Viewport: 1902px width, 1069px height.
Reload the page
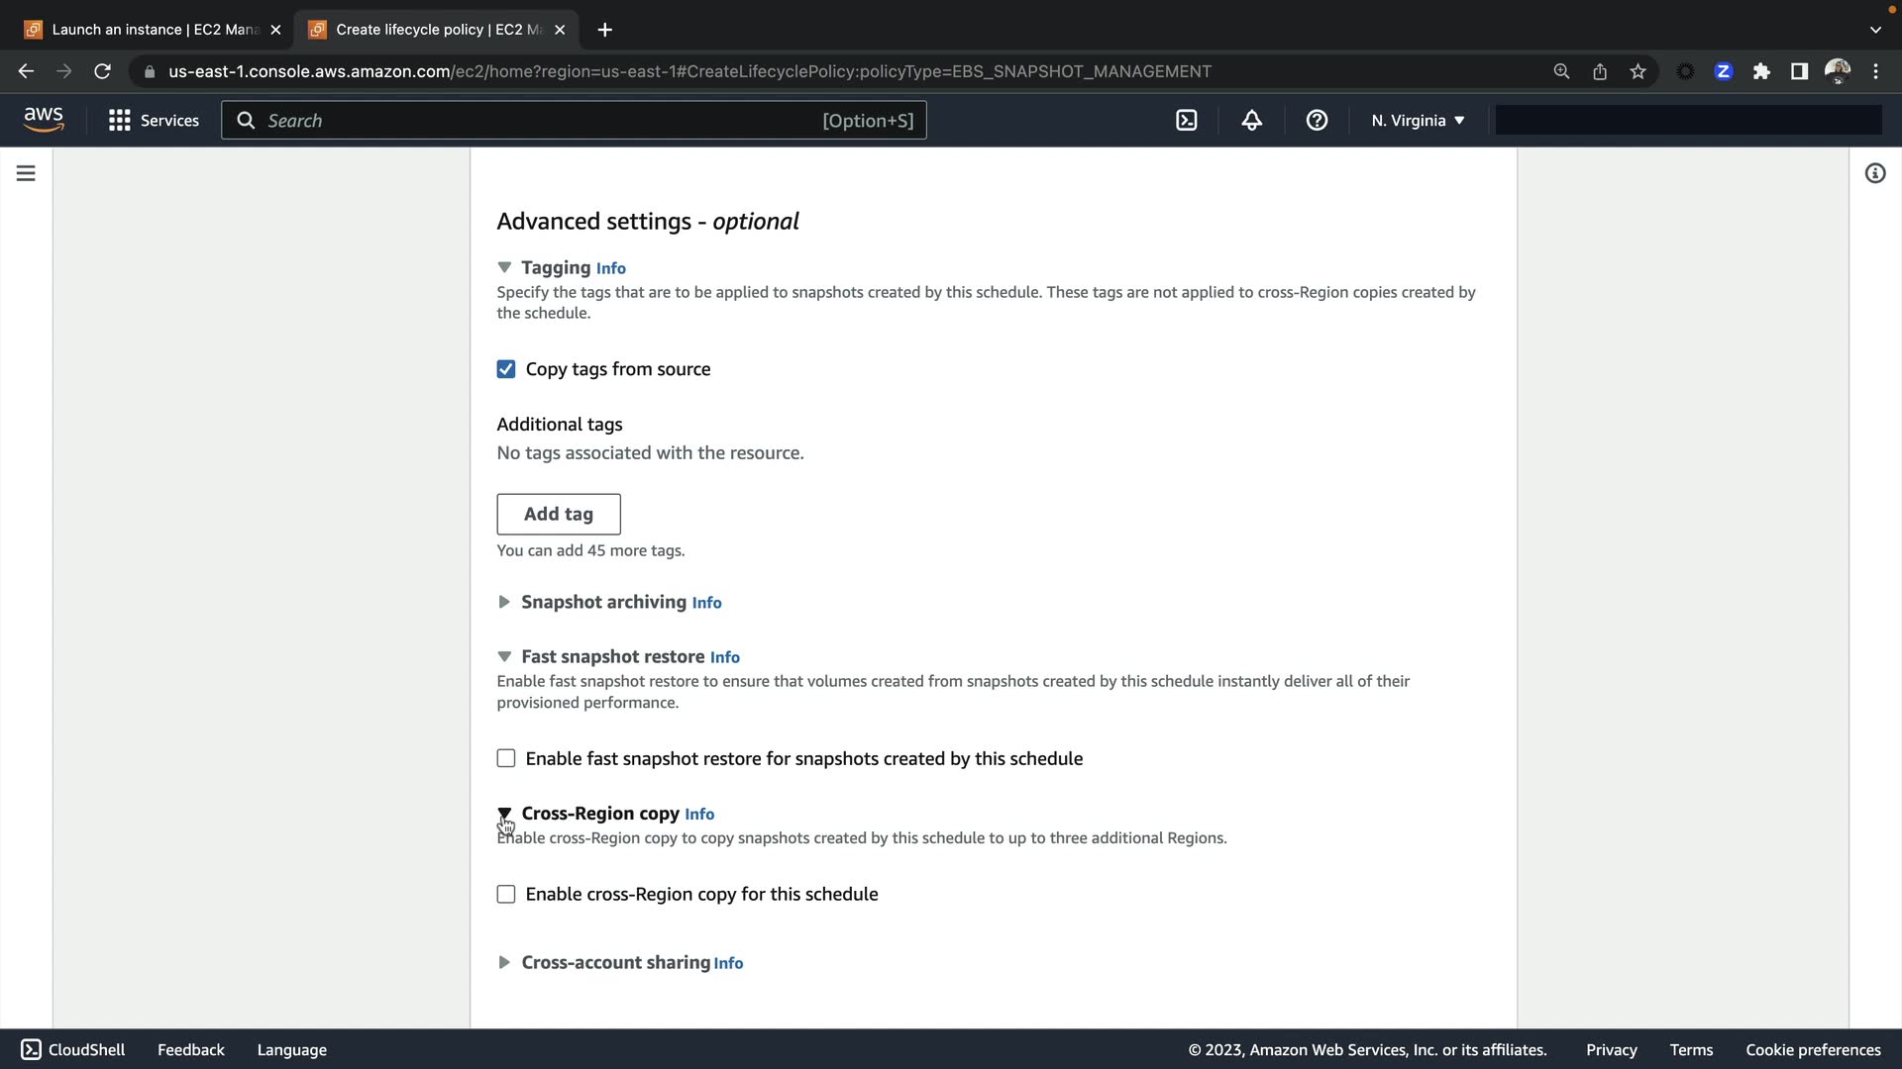[102, 71]
